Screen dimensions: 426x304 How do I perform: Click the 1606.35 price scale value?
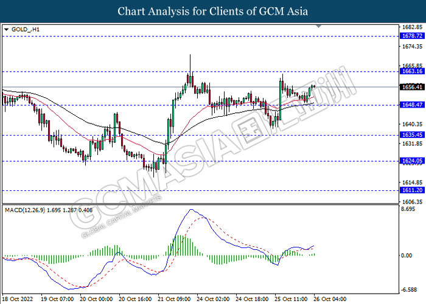[412, 202]
